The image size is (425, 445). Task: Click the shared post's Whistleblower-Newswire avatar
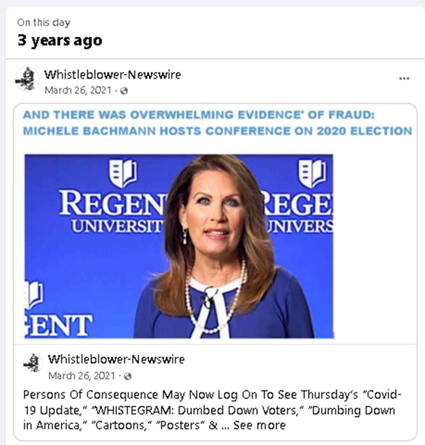33,363
